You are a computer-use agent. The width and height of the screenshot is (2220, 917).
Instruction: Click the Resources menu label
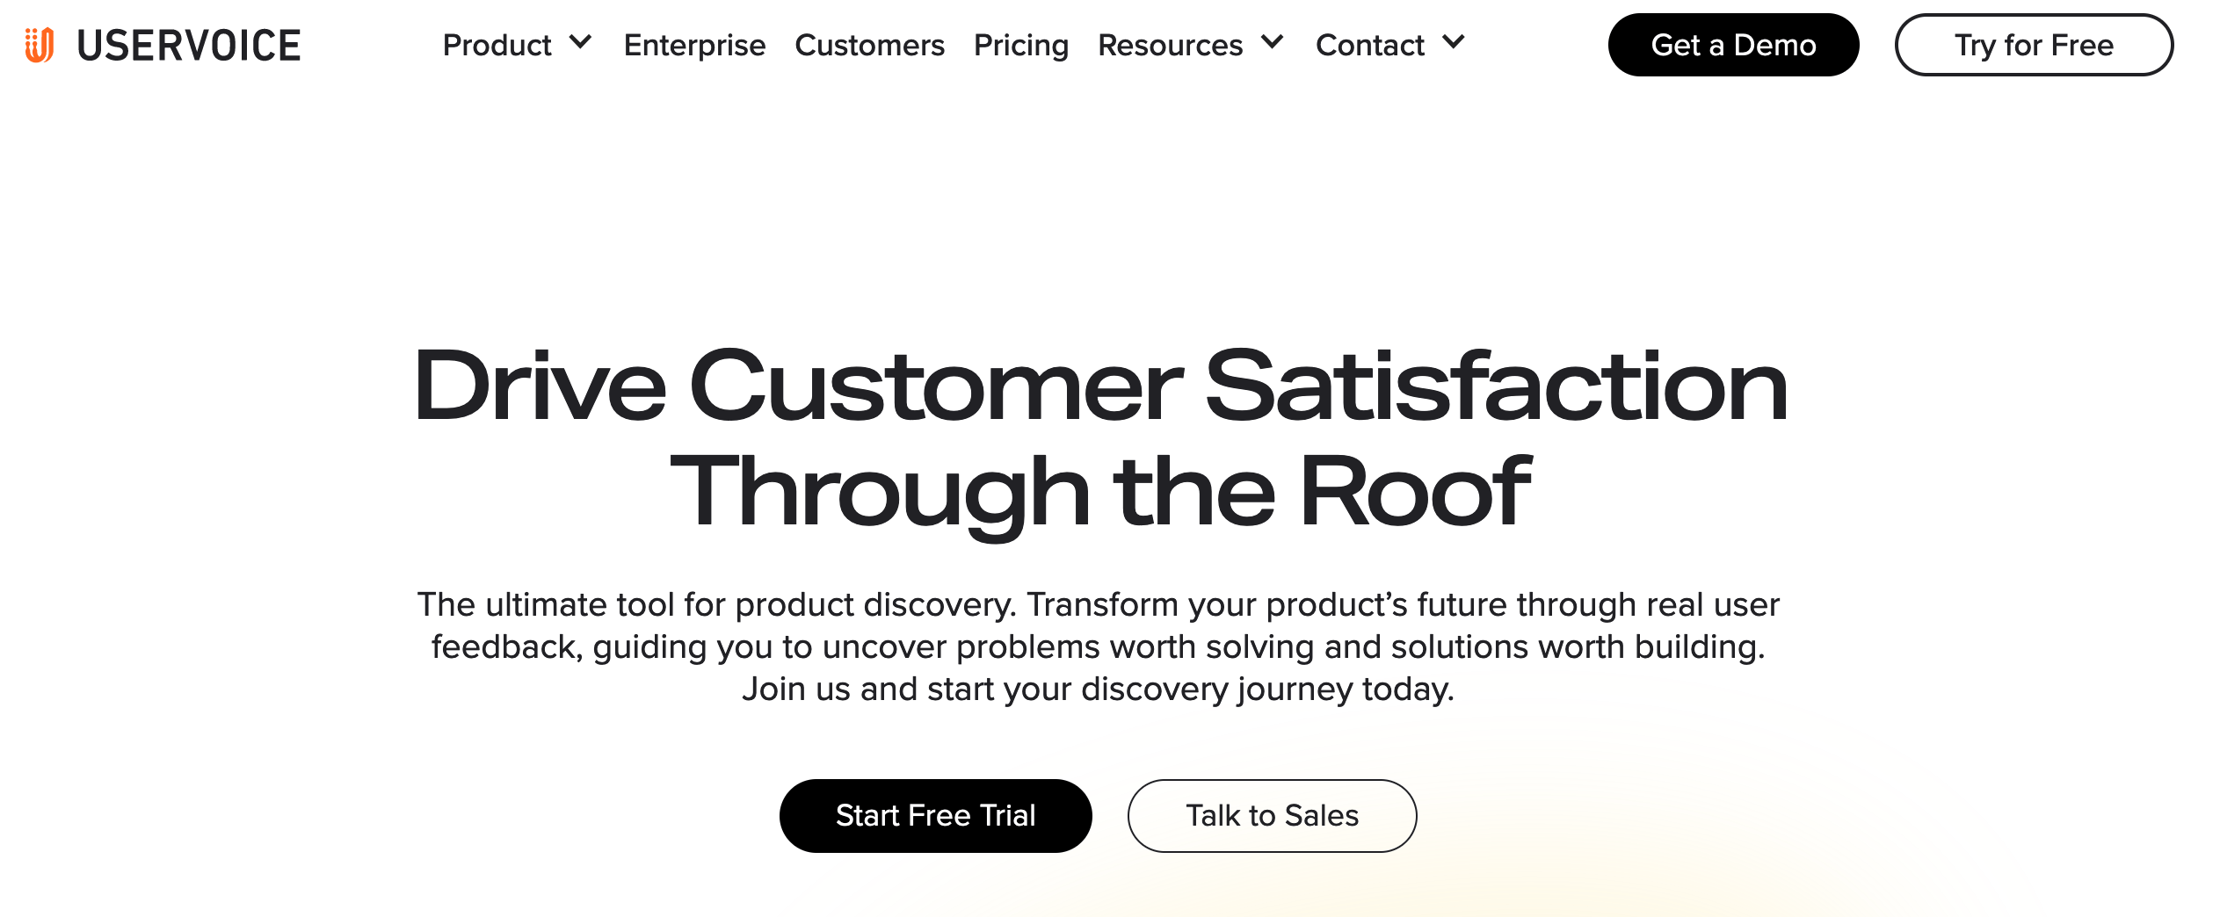tap(1170, 45)
